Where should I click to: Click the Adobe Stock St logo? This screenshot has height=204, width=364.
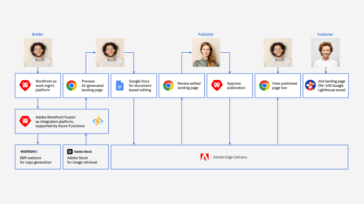pos(70,151)
